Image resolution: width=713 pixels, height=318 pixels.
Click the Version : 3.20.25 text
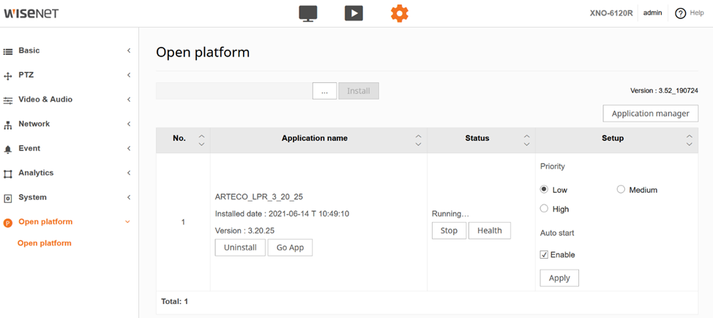pyautogui.click(x=244, y=231)
